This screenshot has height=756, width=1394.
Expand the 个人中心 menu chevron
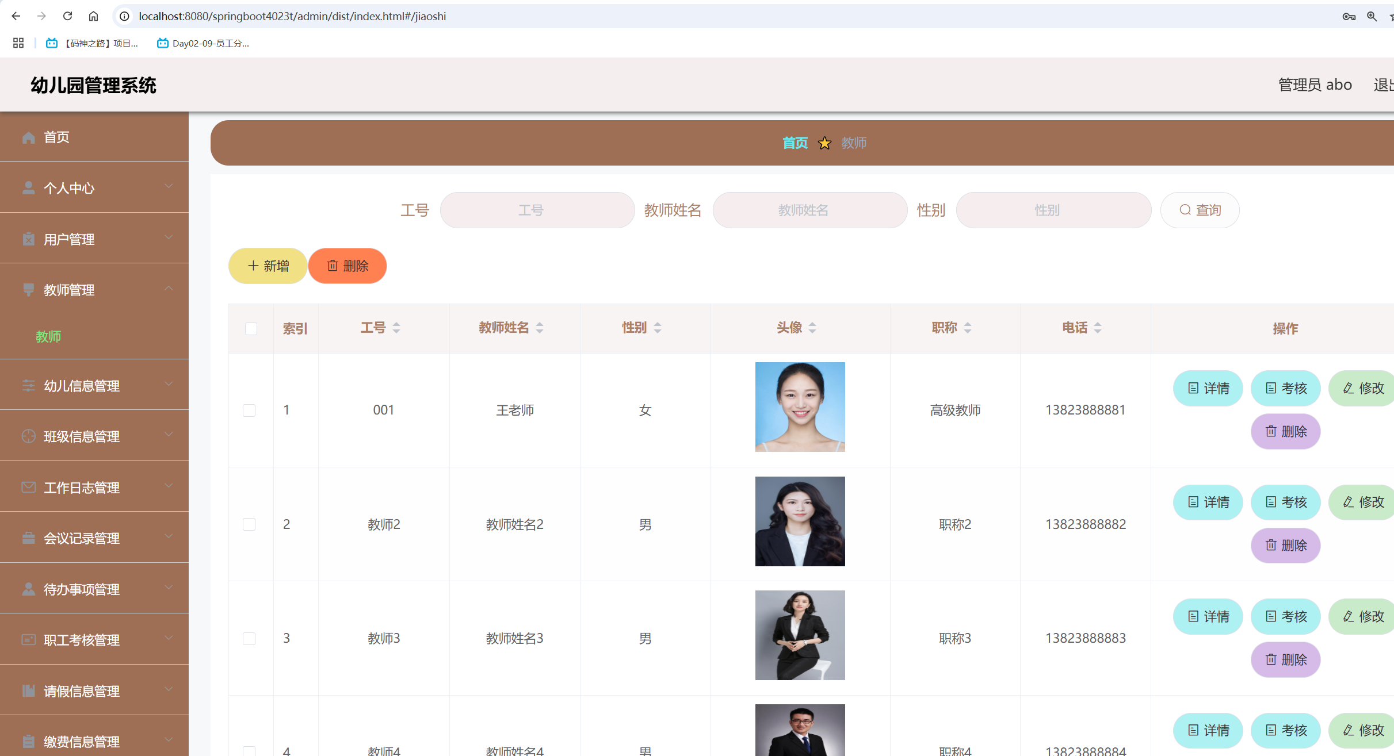pos(169,186)
